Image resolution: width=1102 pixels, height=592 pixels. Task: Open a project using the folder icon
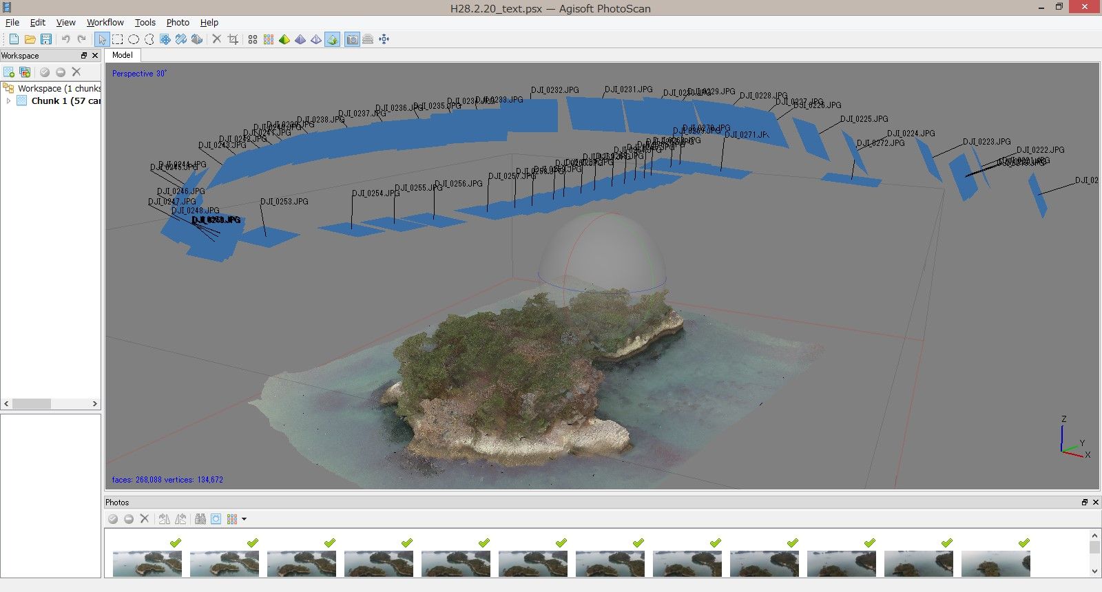point(30,39)
